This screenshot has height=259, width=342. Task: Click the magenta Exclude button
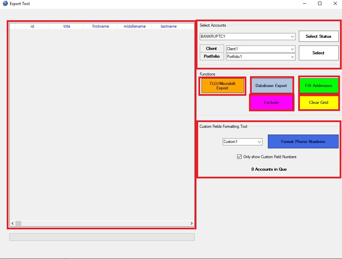(272, 103)
